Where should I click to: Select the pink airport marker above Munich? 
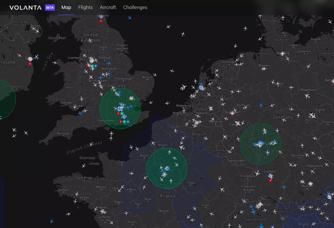pos(310,184)
